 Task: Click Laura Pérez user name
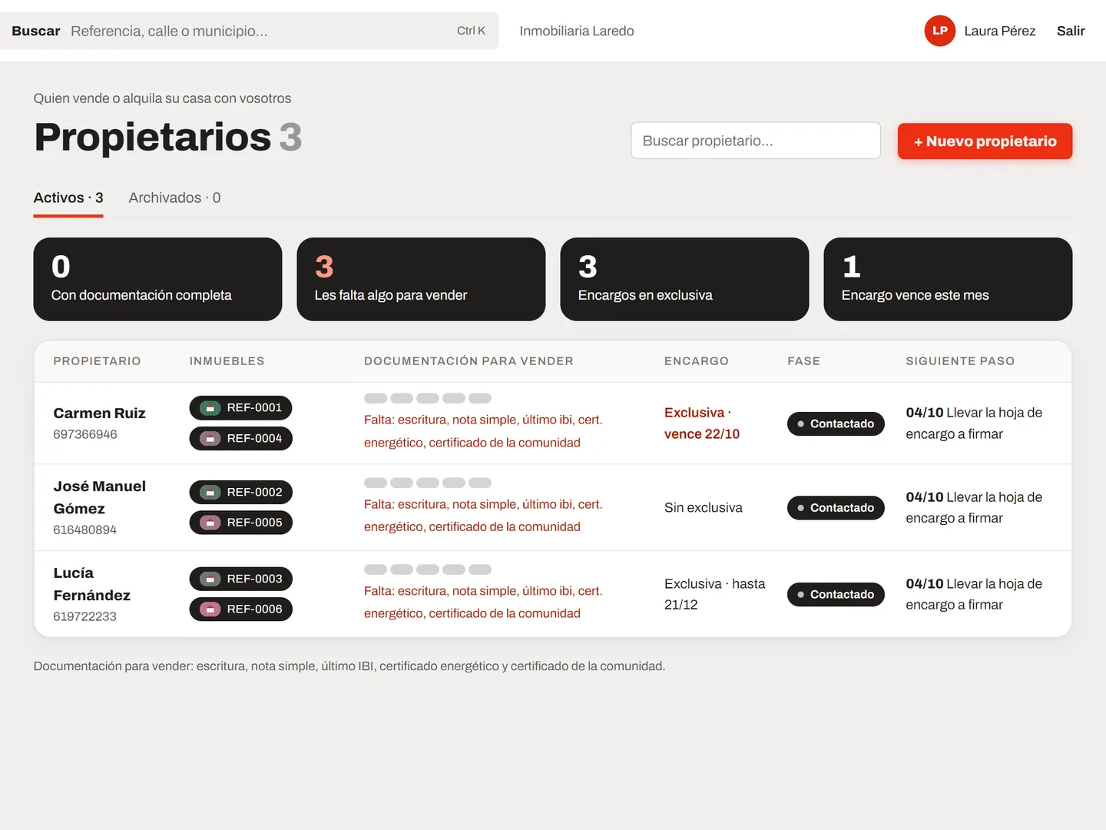tap(1000, 31)
